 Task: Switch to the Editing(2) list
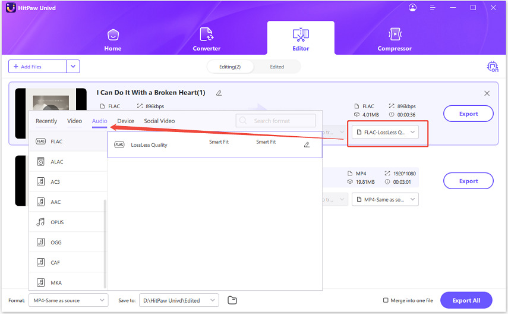230,67
